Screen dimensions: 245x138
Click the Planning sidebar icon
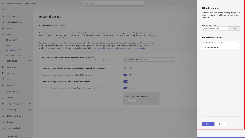tap(3, 97)
